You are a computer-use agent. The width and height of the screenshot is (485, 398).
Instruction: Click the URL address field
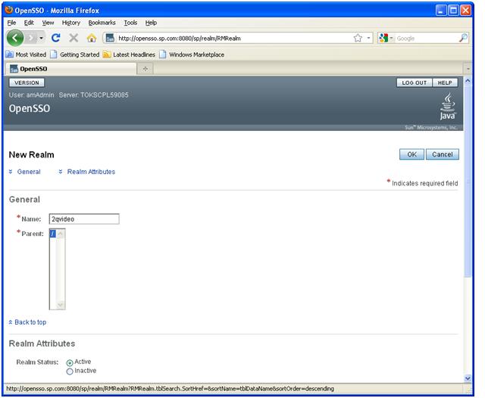click(x=233, y=39)
